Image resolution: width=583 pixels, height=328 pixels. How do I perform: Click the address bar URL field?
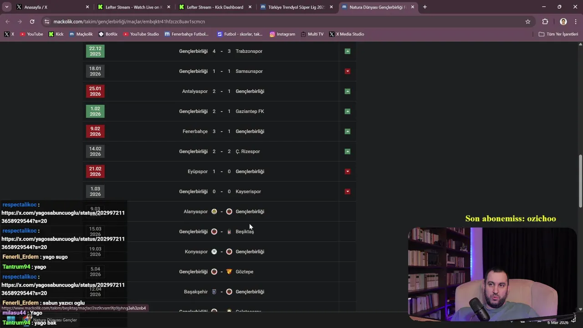click(x=287, y=21)
